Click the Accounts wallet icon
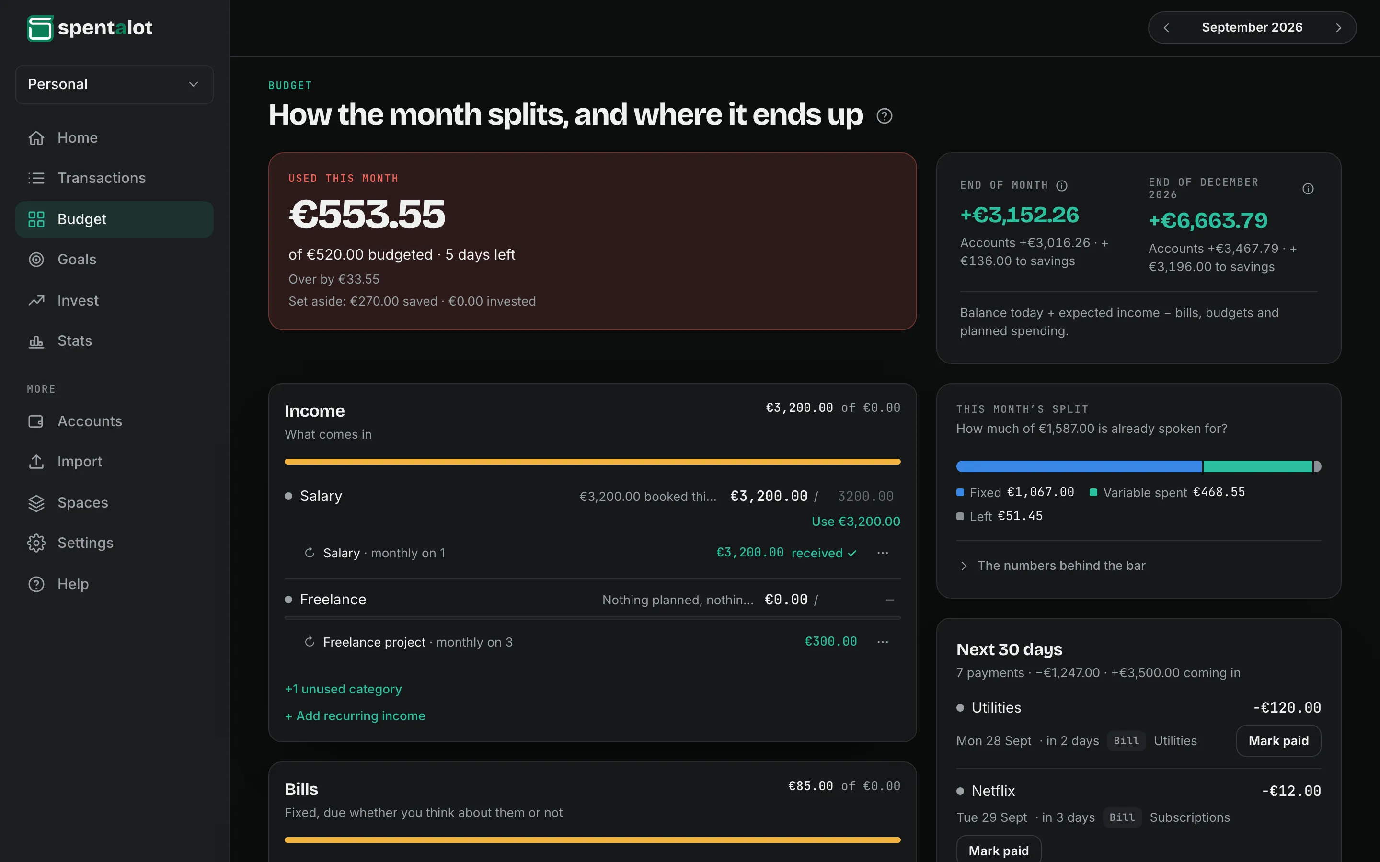Screen dimensions: 1380x862 tap(36, 421)
